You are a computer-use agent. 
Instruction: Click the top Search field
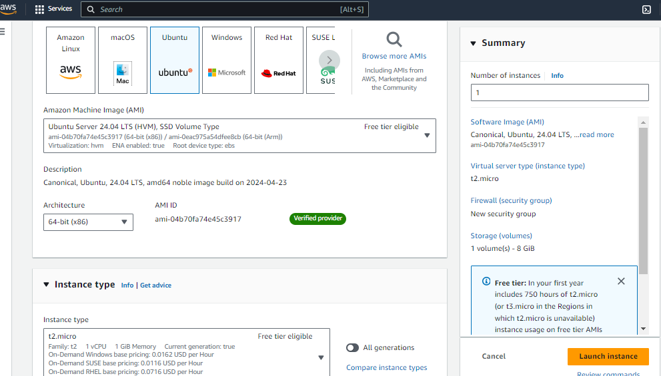[225, 9]
